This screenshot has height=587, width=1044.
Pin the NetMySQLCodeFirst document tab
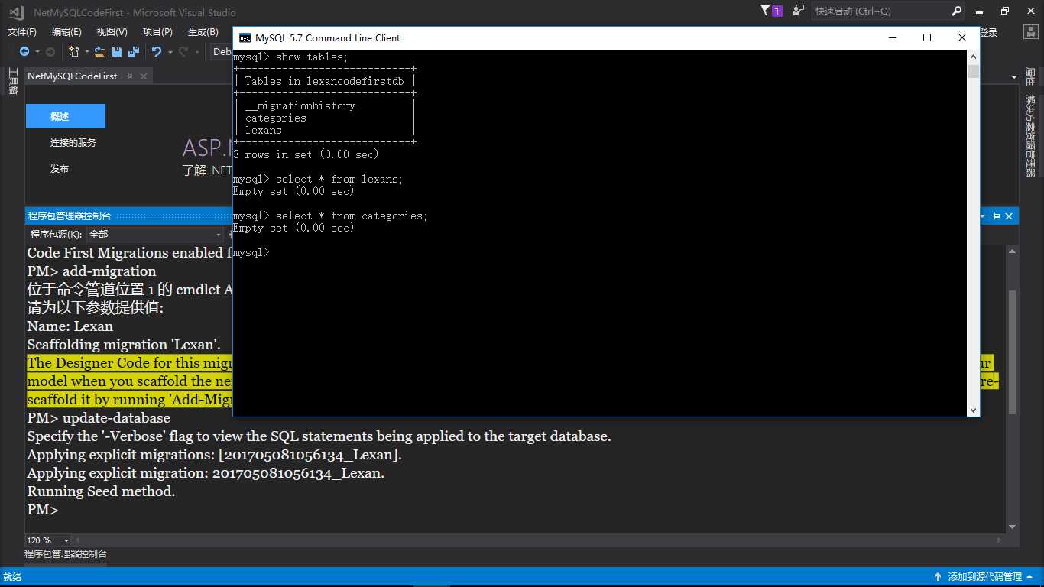129,76
